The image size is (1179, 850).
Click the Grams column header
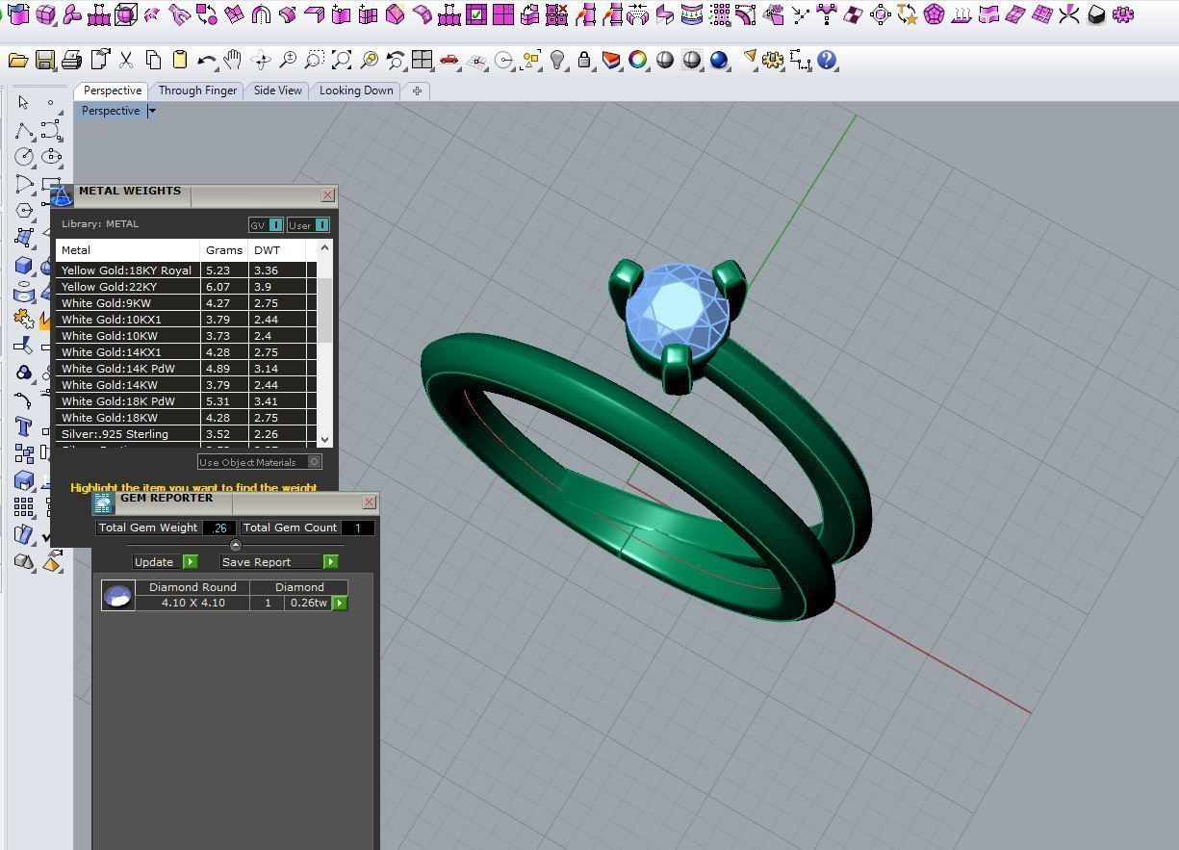(x=224, y=250)
